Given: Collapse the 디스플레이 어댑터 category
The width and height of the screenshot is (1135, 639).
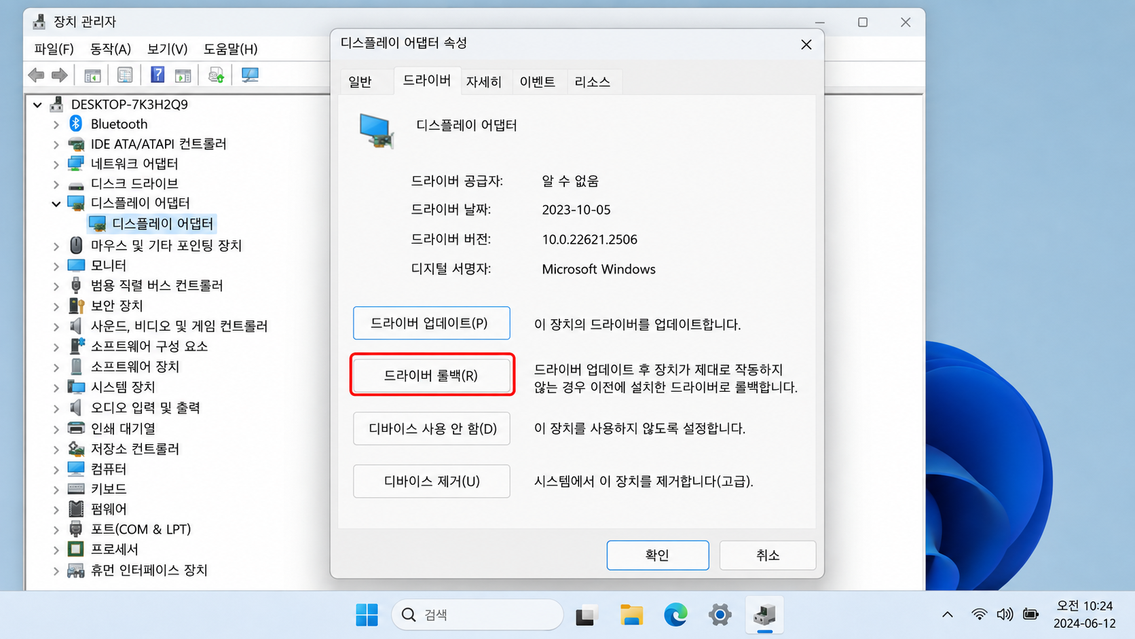Looking at the screenshot, I should (56, 203).
